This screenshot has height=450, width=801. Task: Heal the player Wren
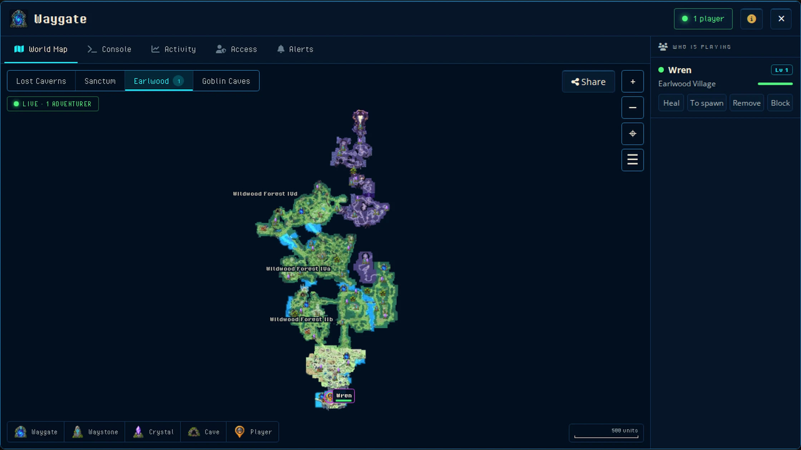[x=671, y=103]
